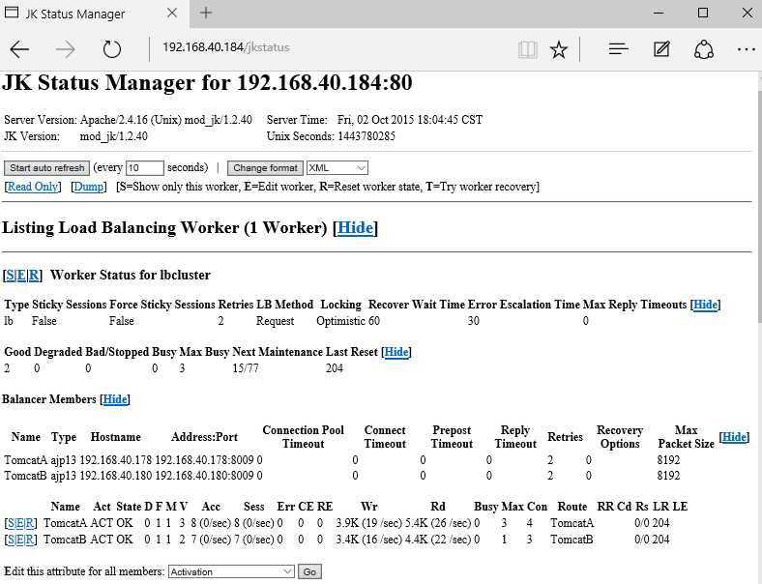Screen dimensions: 762x584
Task: Start auto refresh button
Action: pos(46,168)
